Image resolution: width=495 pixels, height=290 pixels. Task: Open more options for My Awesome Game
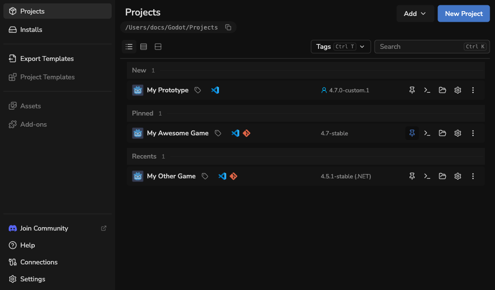pos(473,133)
